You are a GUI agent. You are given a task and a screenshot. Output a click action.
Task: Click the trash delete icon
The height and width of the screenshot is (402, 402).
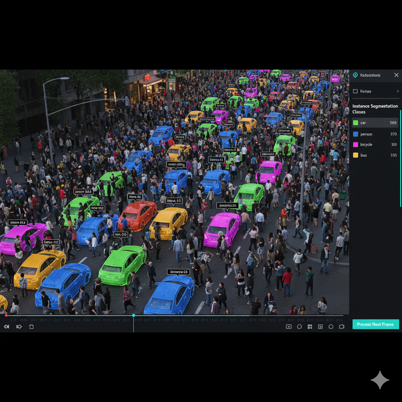(31, 327)
